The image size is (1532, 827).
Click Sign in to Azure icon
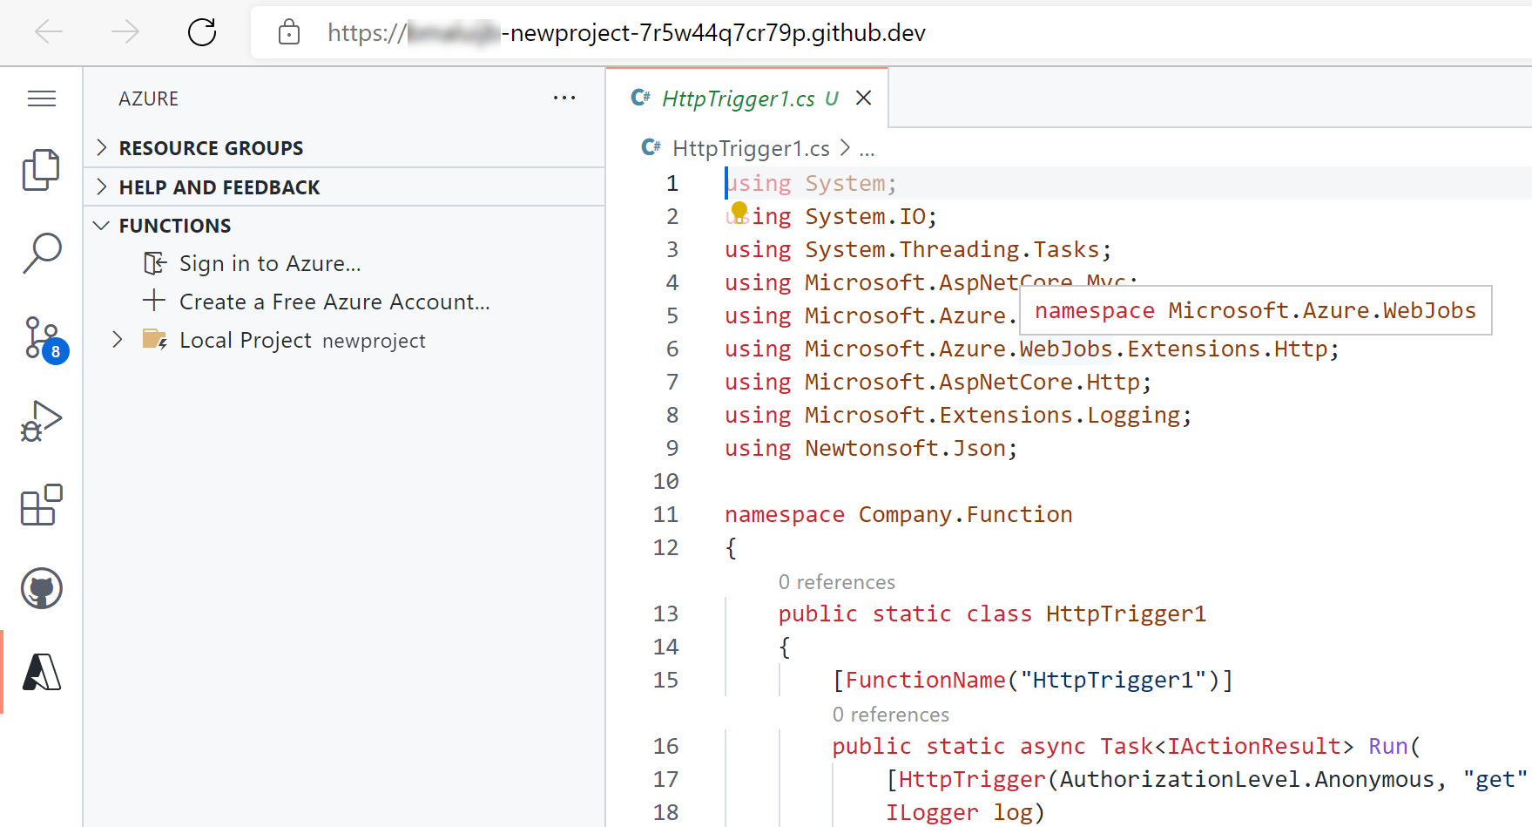pos(155,263)
